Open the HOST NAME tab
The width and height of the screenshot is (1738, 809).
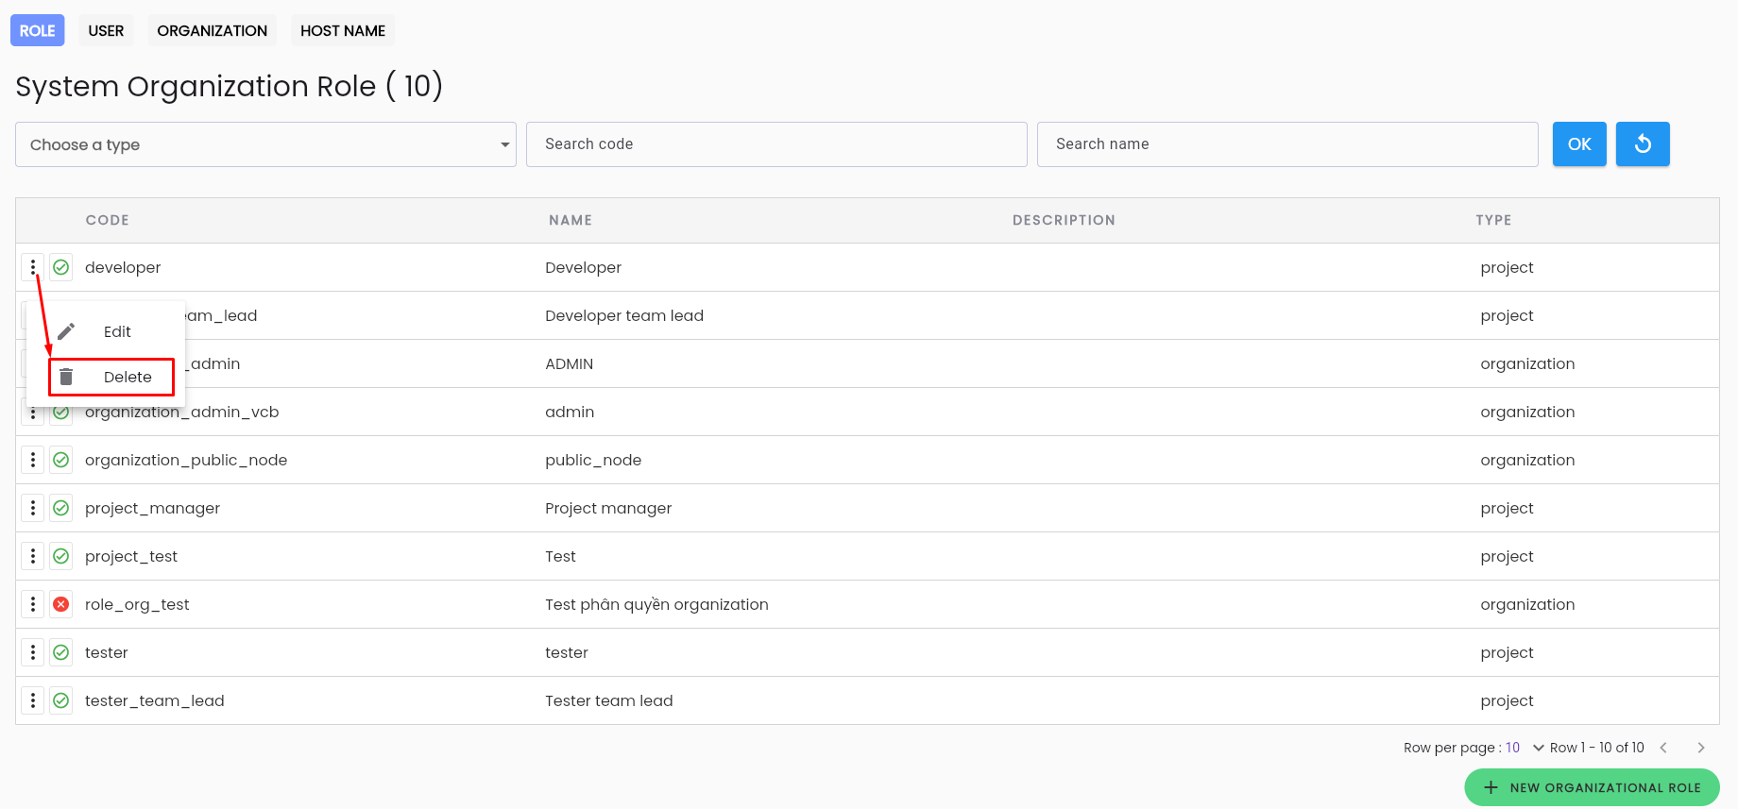tap(343, 30)
